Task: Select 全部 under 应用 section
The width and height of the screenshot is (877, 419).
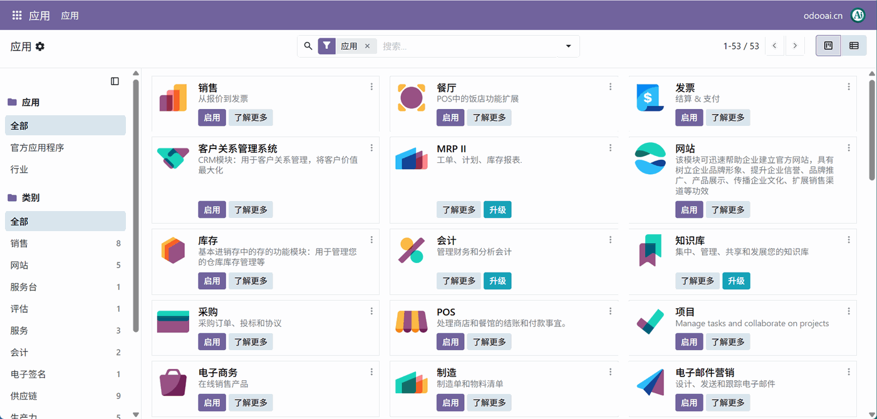Action: coord(65,125)
